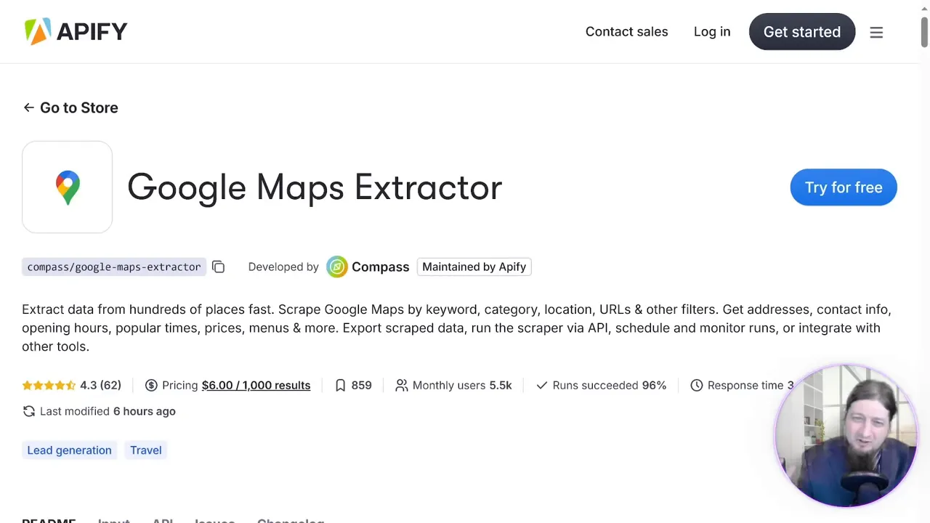The width and height of the screenshot is (930, 523).
Task: Click the Compass developer logo
Action: pos(336,267)
